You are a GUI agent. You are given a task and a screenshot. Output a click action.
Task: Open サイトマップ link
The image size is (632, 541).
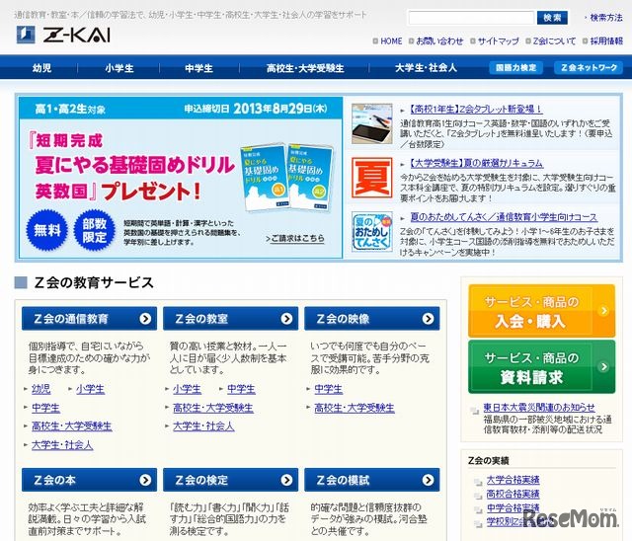pyautogui.click(x=498, y=41)
